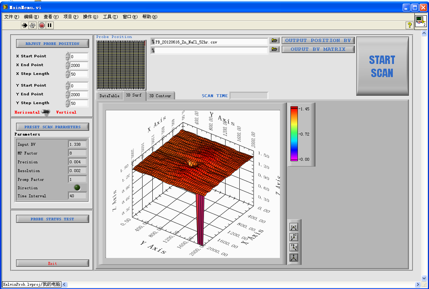The height and width of the screenshot is (289, 429).
Task: Switch to the DataTable tab
Action: click(109, 96)
